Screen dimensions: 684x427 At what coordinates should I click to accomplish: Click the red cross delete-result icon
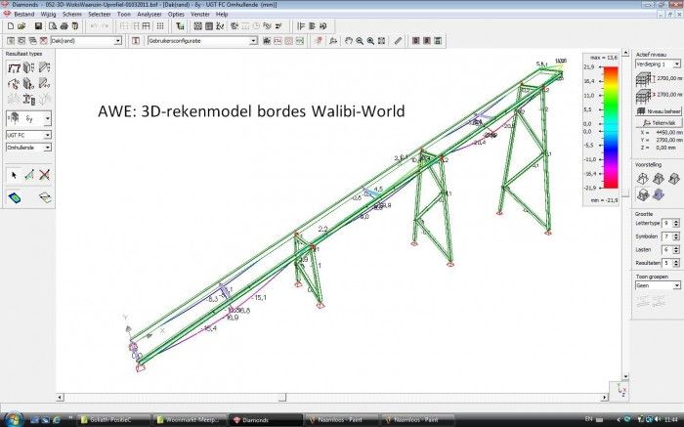tap(44, 175)
